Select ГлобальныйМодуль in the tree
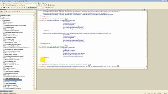The width and height of the screenshot is (168, 94). coord(10,27)
